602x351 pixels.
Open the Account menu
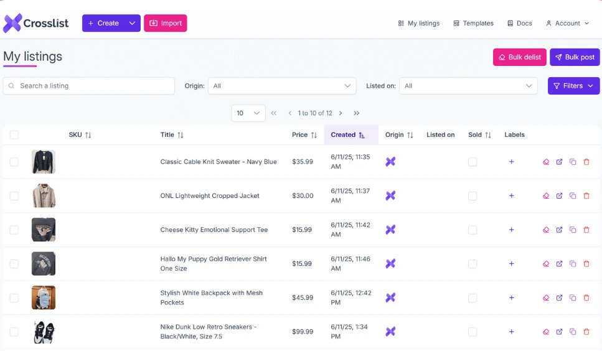[x=567, y=24]
